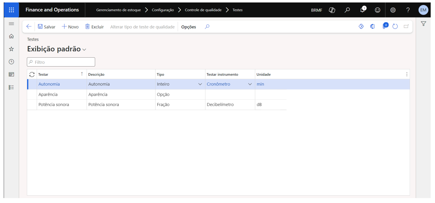Open the Opções menu tab
The height and width of the screenshot is (203, 435).
point(188,27)
